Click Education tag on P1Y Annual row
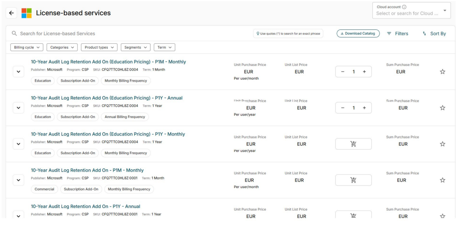 pos(42,117)
